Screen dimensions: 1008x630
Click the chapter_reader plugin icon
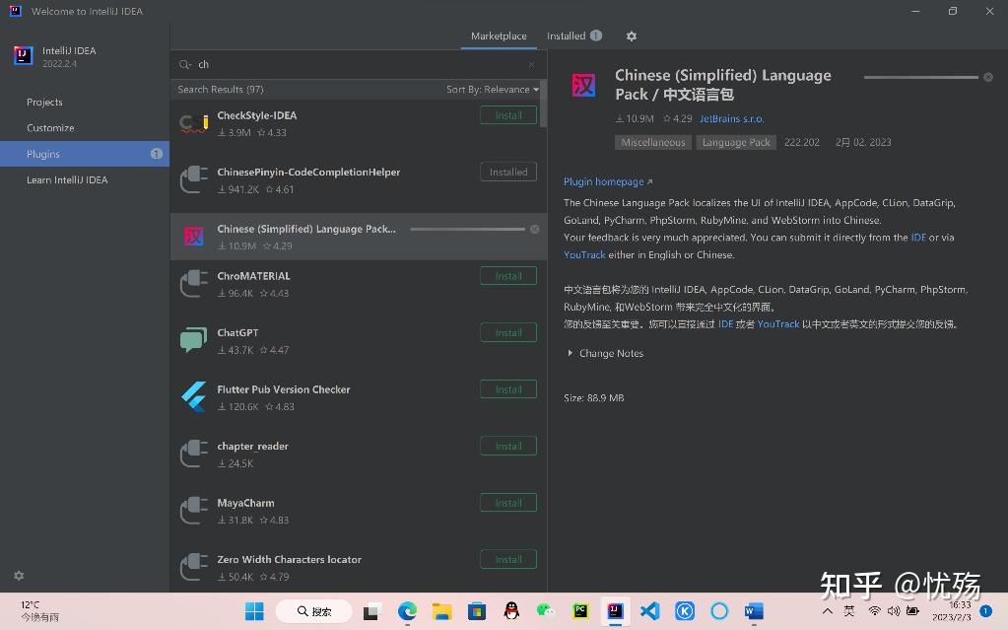point(194,454)
